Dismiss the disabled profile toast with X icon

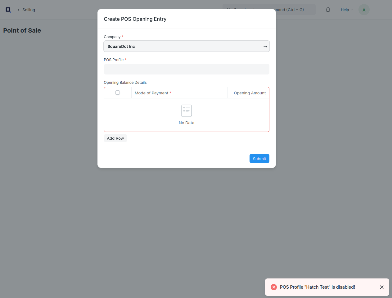point(382,287)
